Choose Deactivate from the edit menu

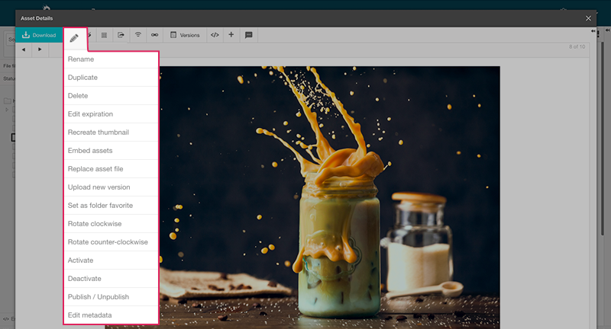pyautogui.click(x=111, y=279)
